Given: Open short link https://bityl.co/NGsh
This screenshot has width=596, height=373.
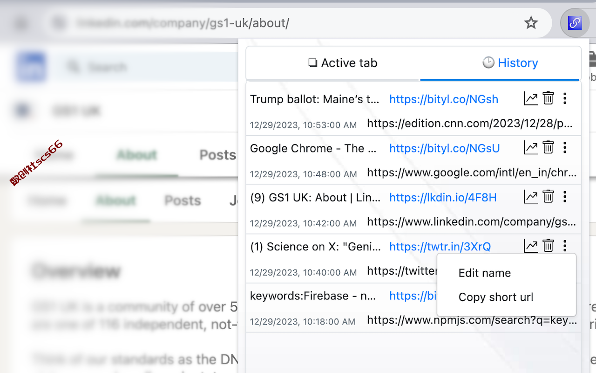Looking at the screenshot, I should (444, 99).
